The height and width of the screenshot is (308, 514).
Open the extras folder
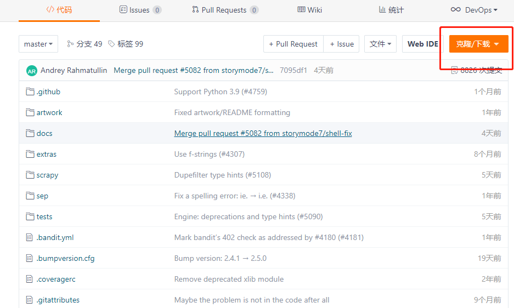coord(47,155)
